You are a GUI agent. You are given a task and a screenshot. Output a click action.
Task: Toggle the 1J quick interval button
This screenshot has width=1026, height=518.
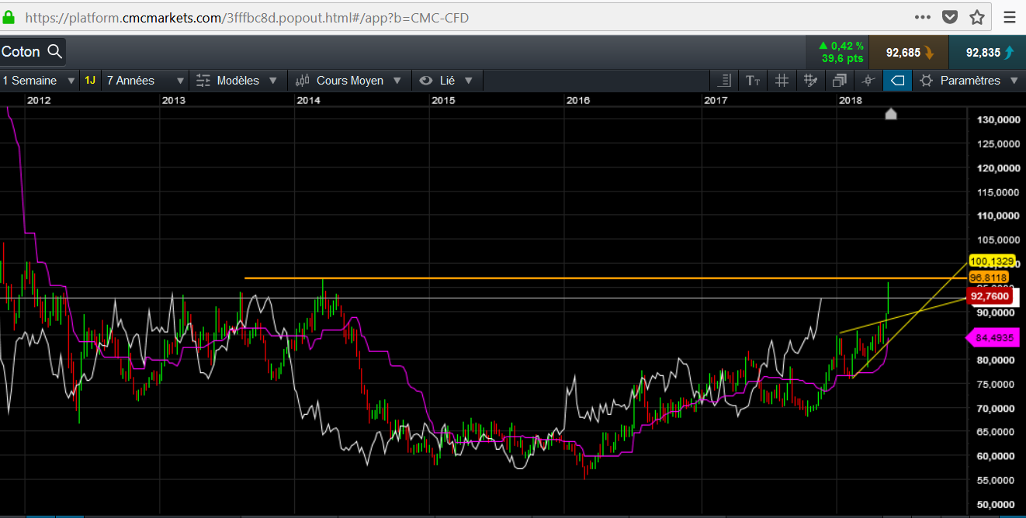[90, 81]
